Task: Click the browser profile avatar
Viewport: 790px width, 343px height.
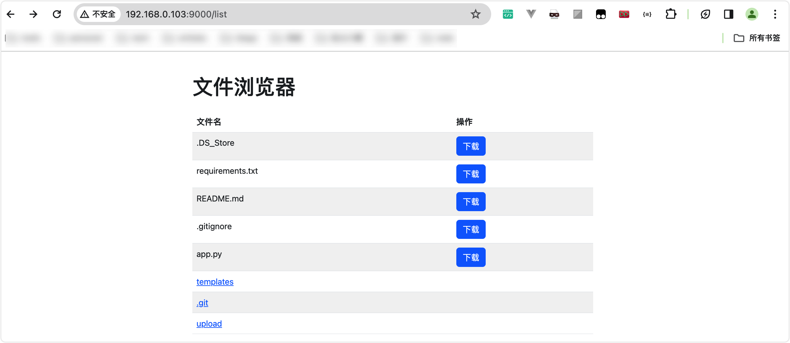Action: click(x=752, y=14)
